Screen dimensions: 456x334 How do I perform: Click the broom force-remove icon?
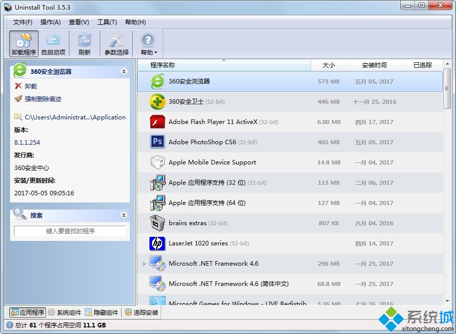point(18,99)
